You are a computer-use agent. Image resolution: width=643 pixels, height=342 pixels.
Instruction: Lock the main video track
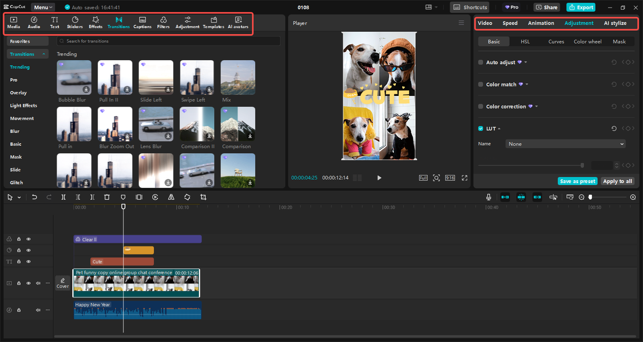[x=19, y=283]
